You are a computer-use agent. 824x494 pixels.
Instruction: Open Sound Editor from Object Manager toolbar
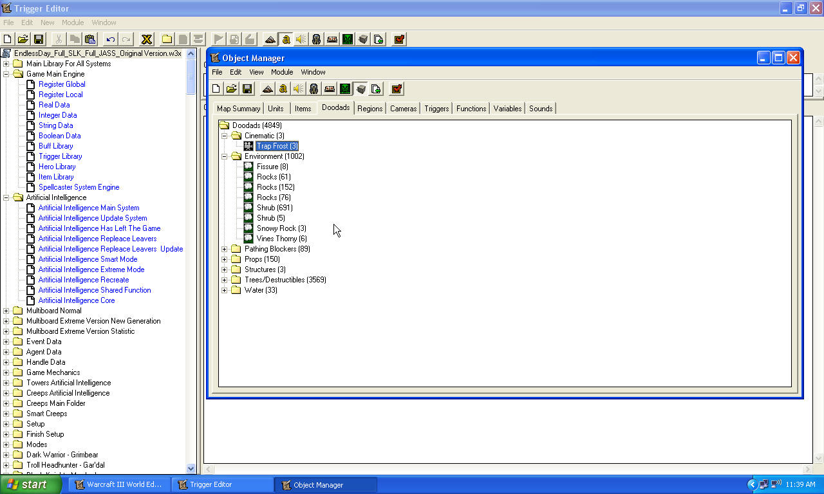coord(299,89)
